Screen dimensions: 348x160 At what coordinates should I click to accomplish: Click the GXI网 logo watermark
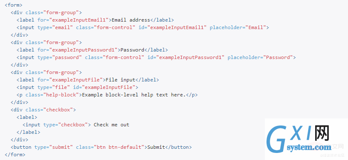pos(306,139)
